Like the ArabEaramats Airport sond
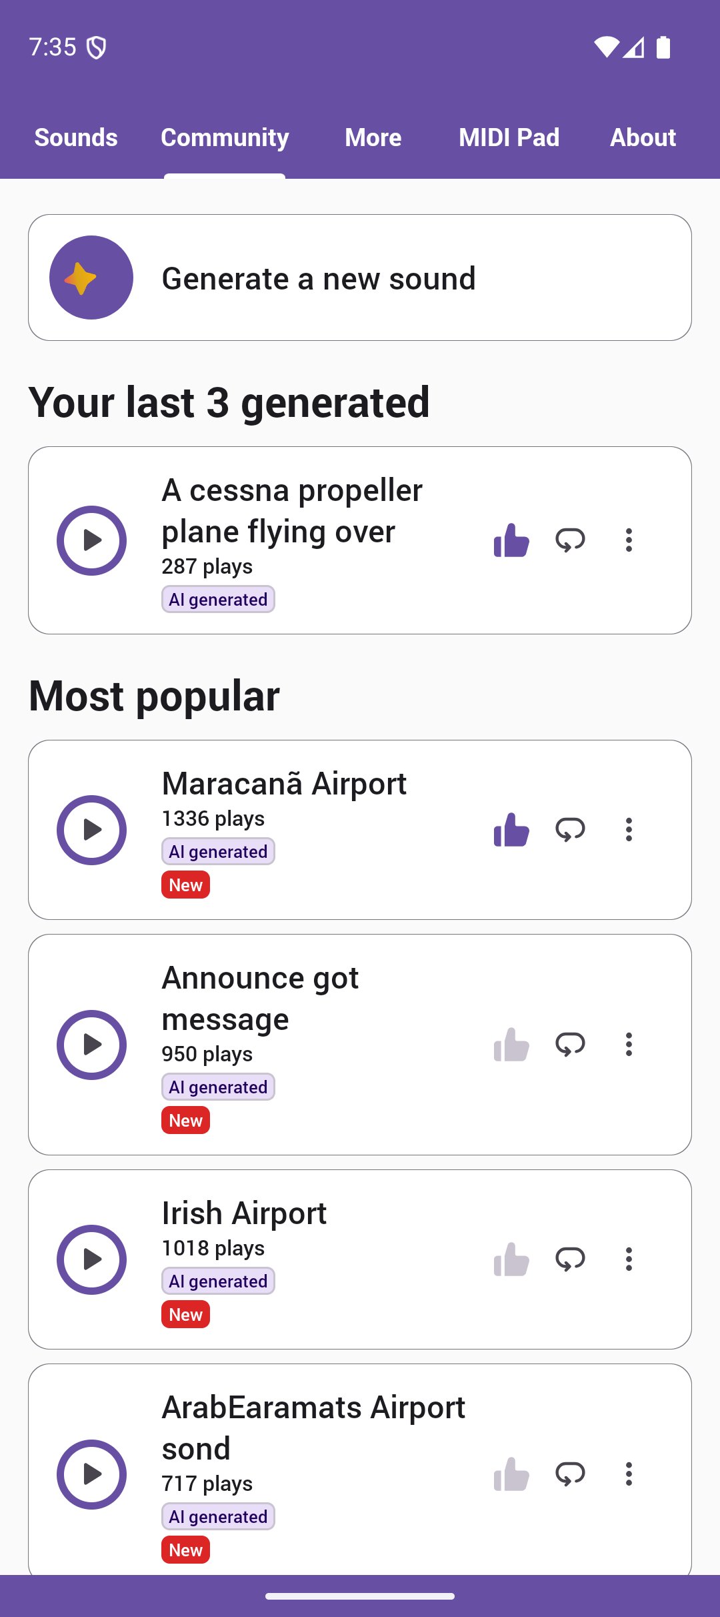The image size is (720, 1617). pyautogui.click(x=511, y=1474)
